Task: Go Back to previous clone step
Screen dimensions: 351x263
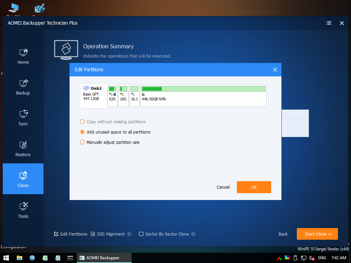Action: [283, 234]
